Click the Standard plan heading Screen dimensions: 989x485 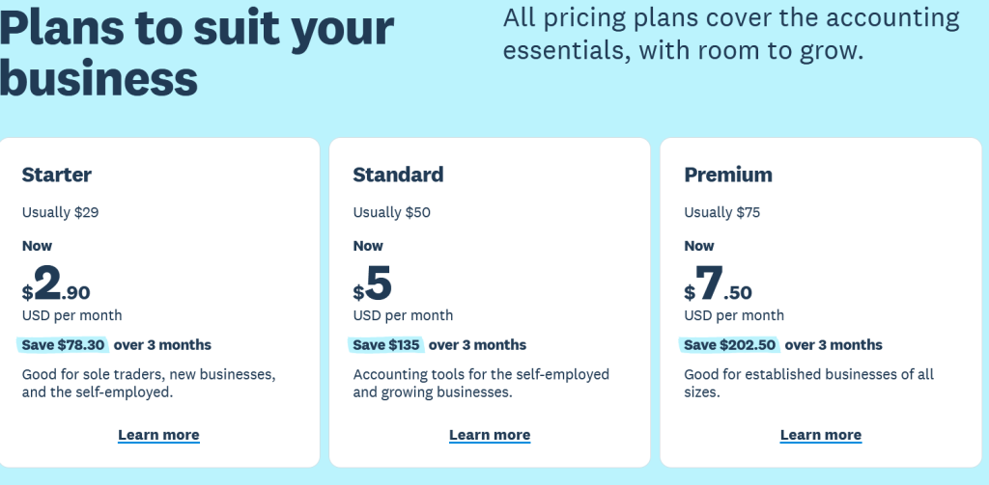[x=398, y=175]
